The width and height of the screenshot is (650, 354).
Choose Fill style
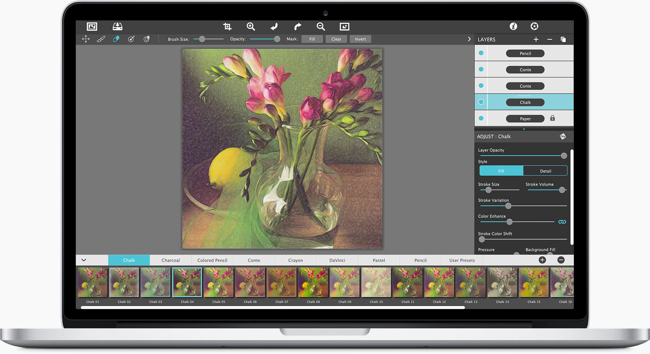pyautogui.click(x=501, y=171)
